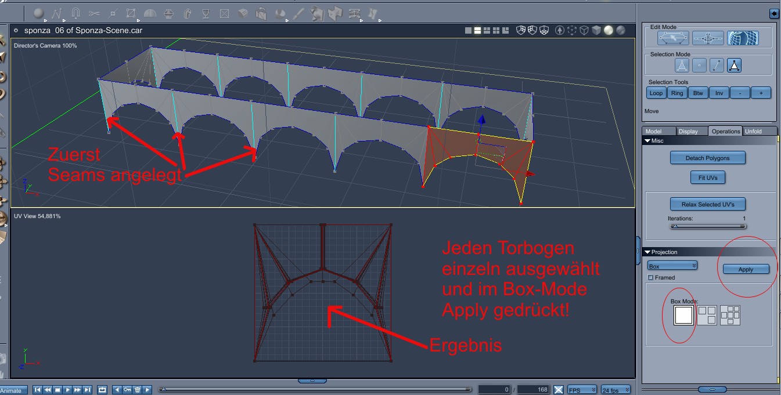
Task: Click Relax Selected UV's
Action: pyautogui.click(x=707, y=204)
